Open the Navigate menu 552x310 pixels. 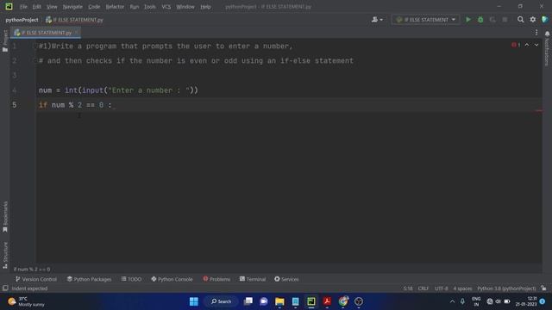(x=72, y=7)
